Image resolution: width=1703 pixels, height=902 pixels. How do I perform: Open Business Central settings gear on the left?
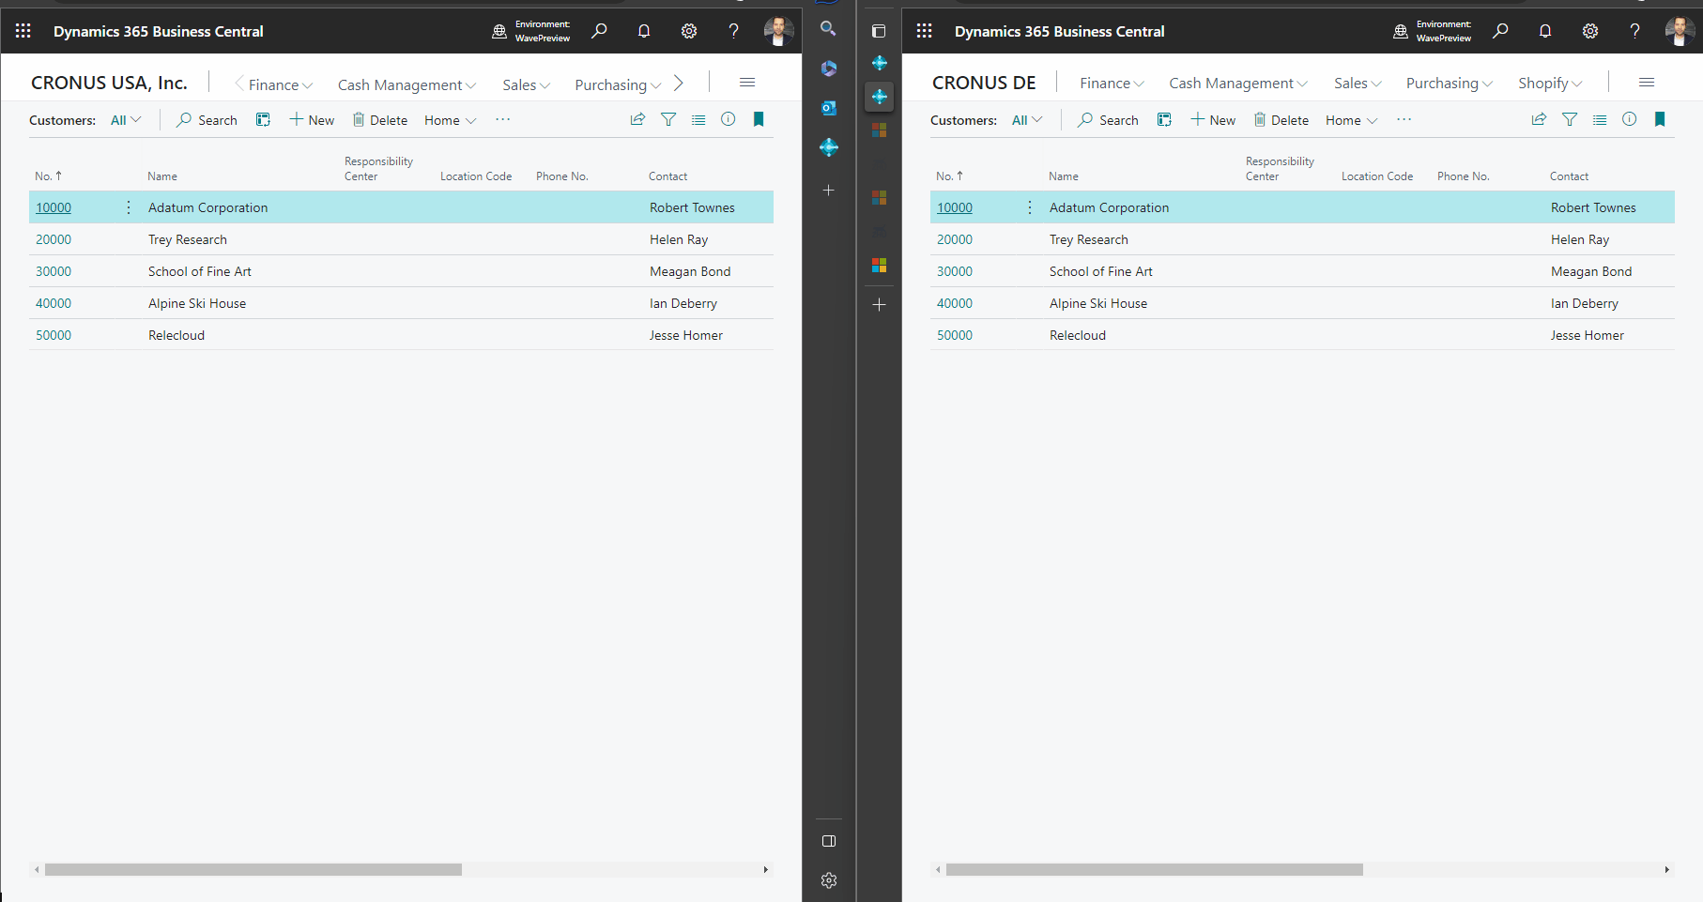pos(688,31)
